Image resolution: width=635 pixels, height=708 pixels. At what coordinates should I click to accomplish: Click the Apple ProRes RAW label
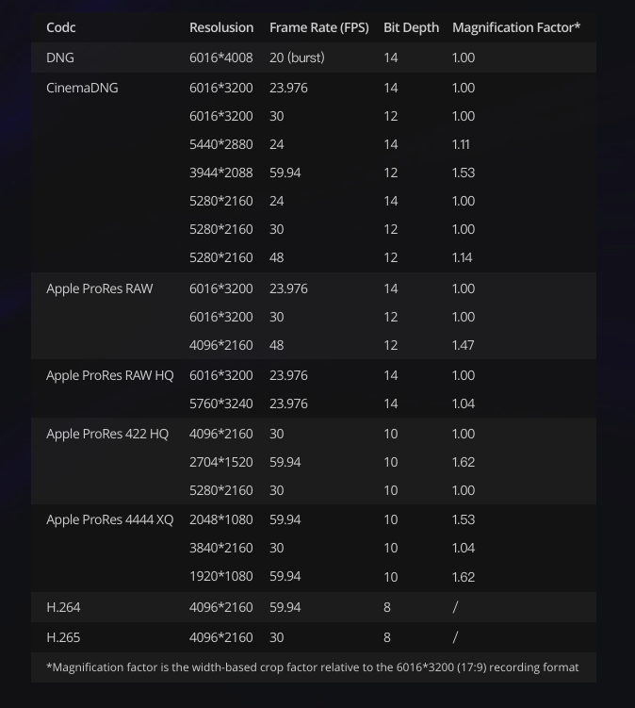coord(99,288)
